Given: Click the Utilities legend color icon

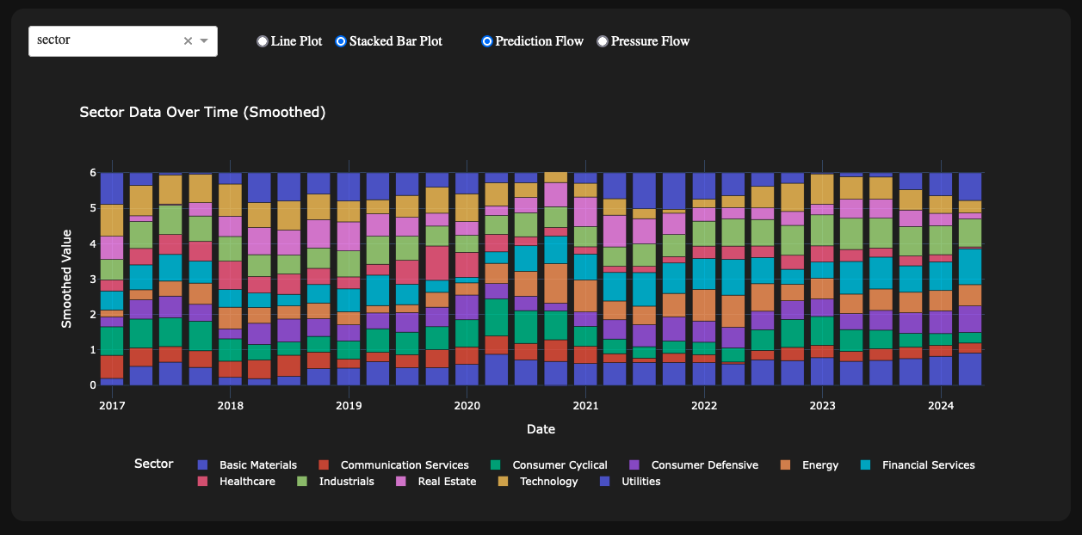Looking at the screenshot, I should point(605,482).
